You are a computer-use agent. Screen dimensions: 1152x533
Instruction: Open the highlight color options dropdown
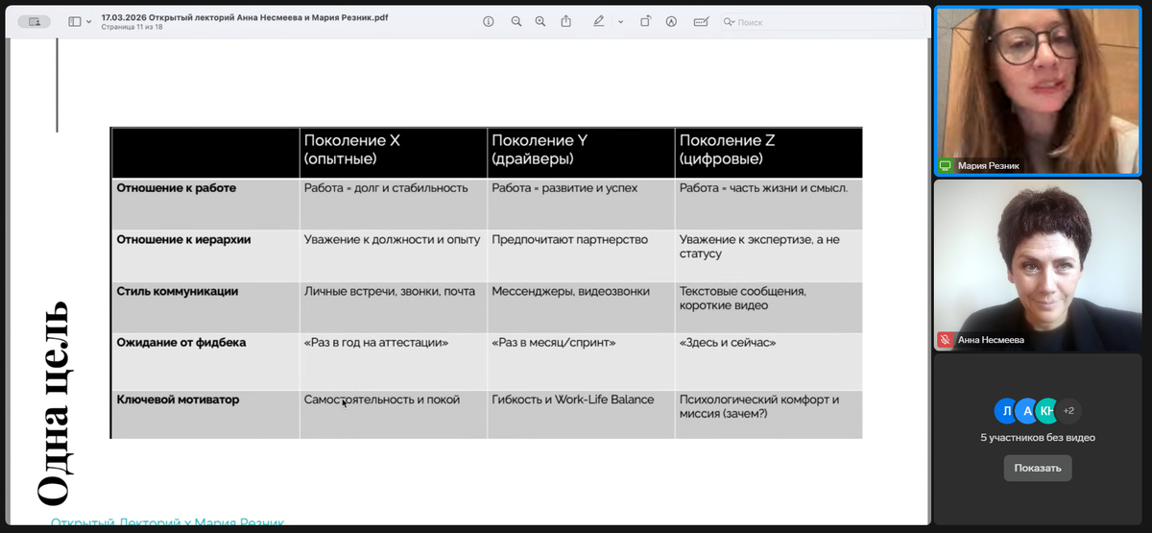pos(620,21)
